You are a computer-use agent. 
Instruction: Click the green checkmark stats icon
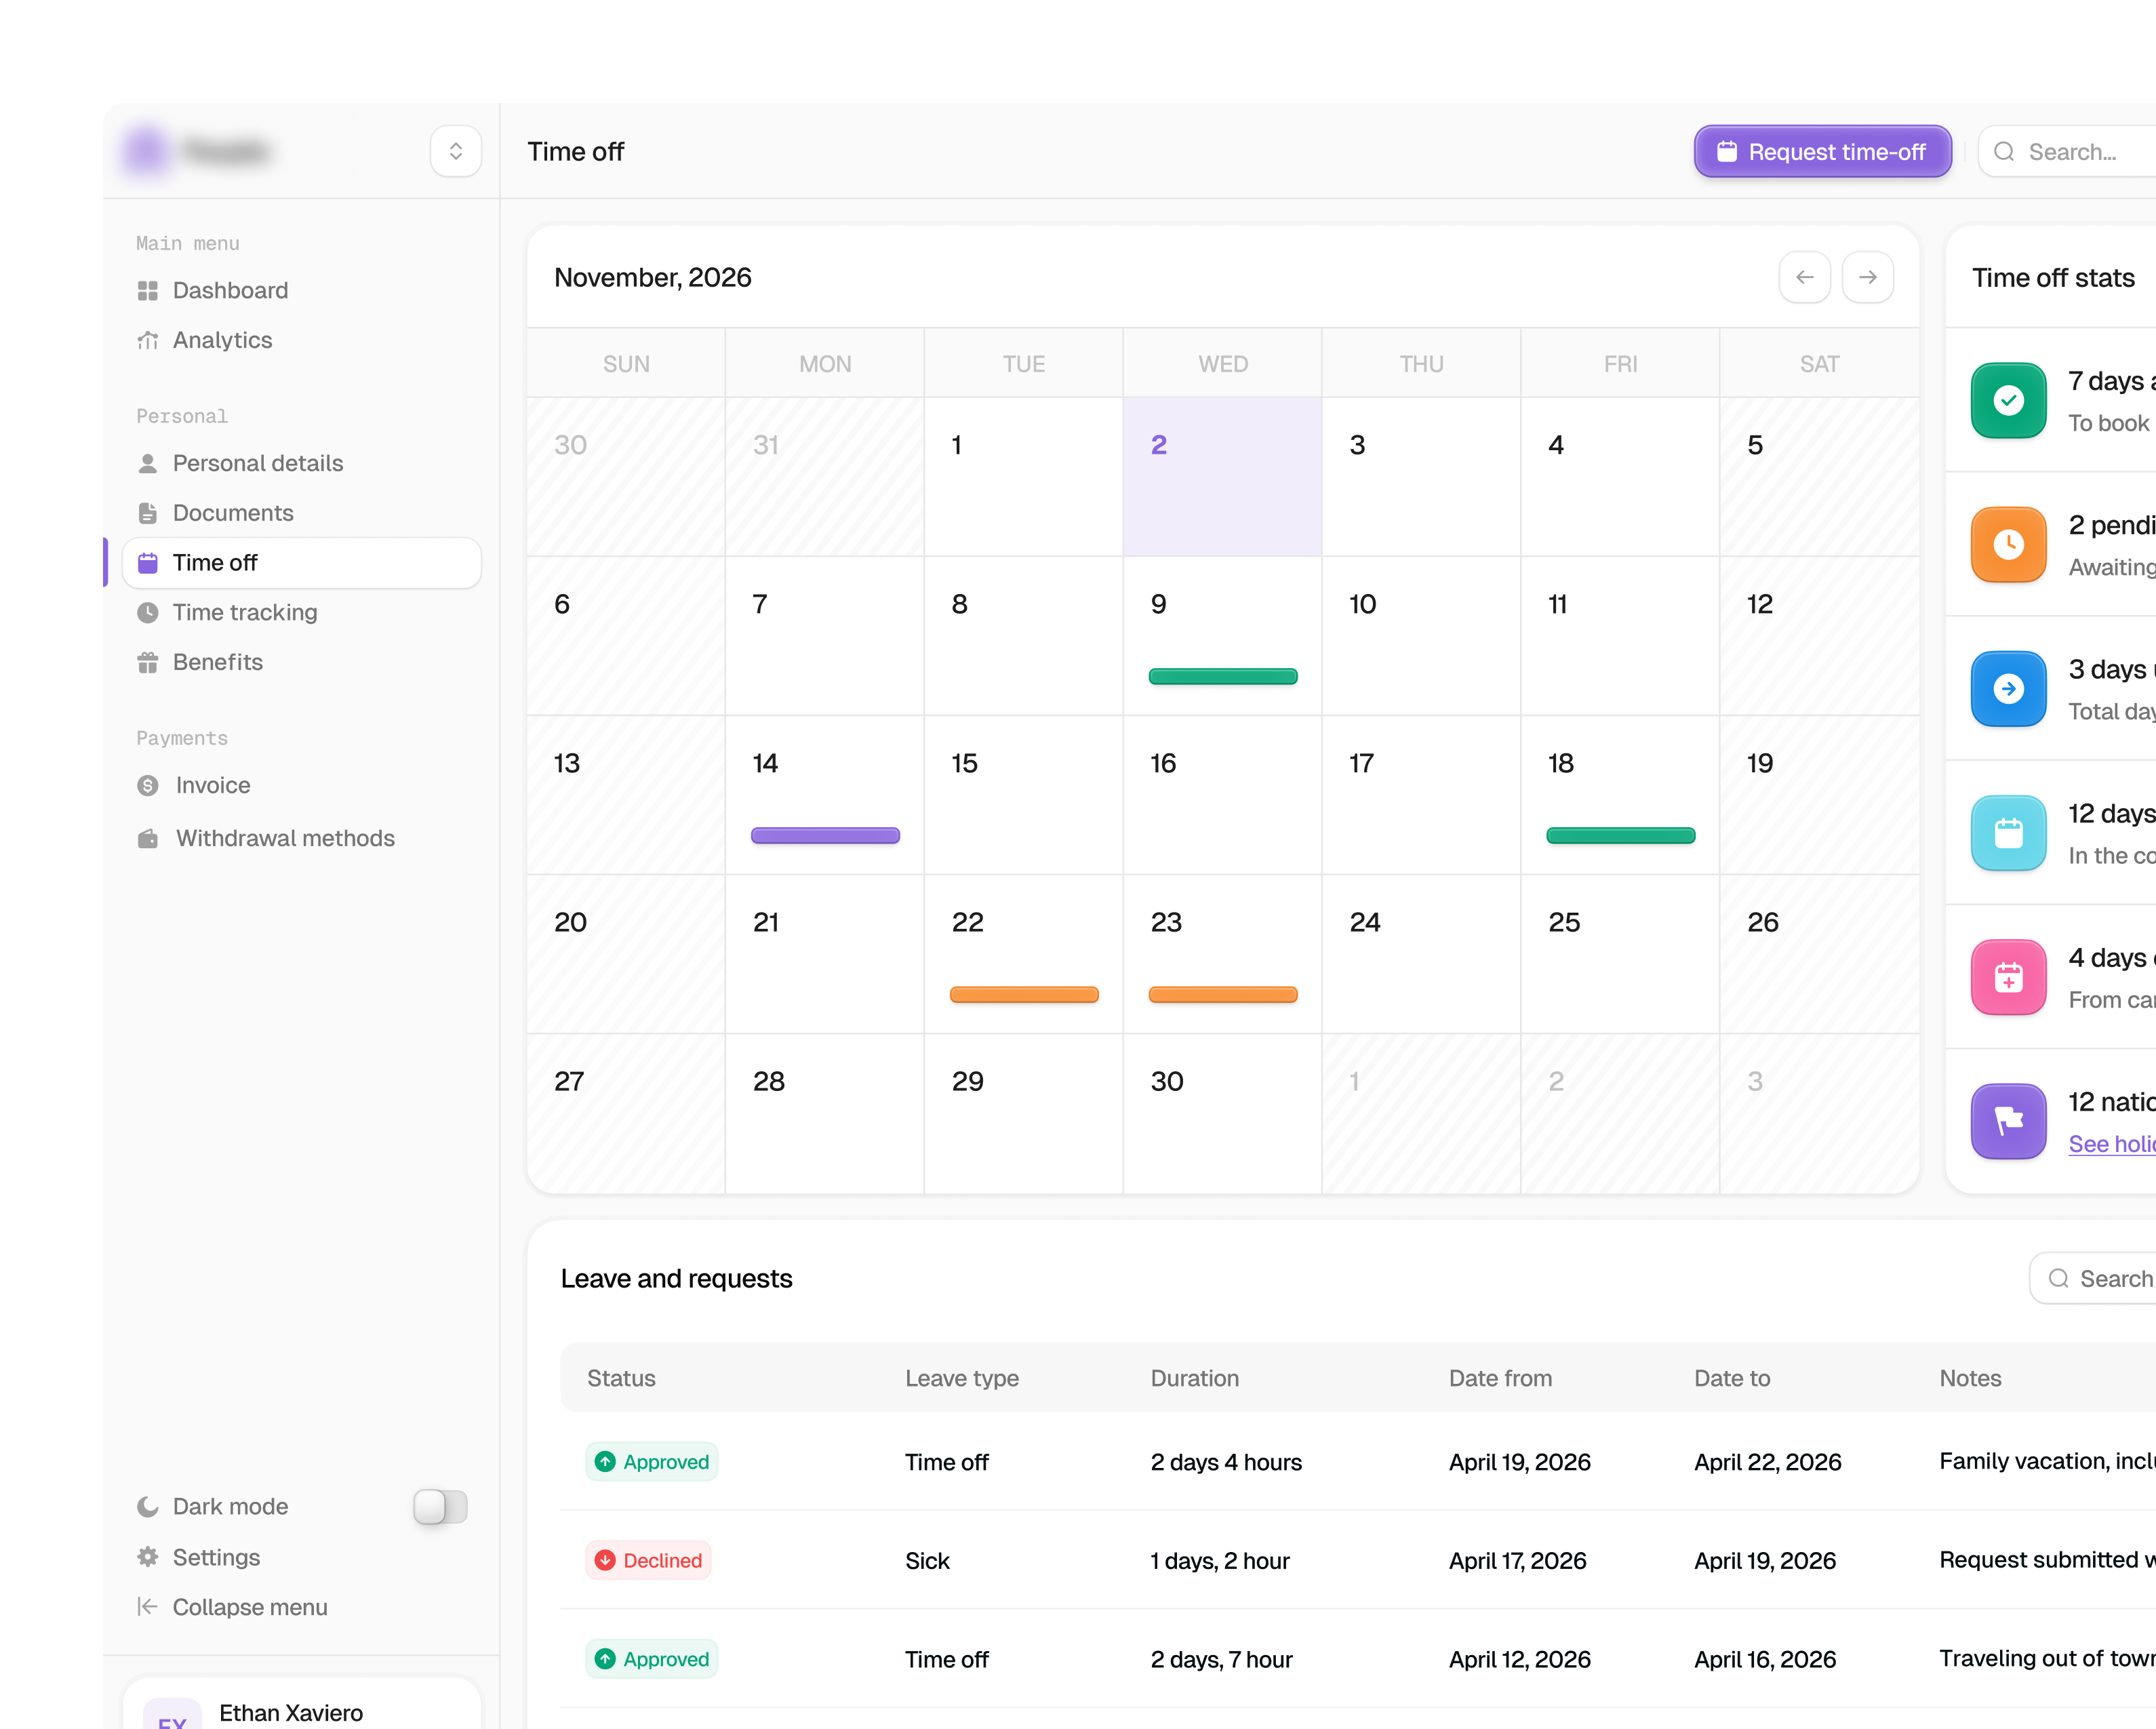point(2008,400)
